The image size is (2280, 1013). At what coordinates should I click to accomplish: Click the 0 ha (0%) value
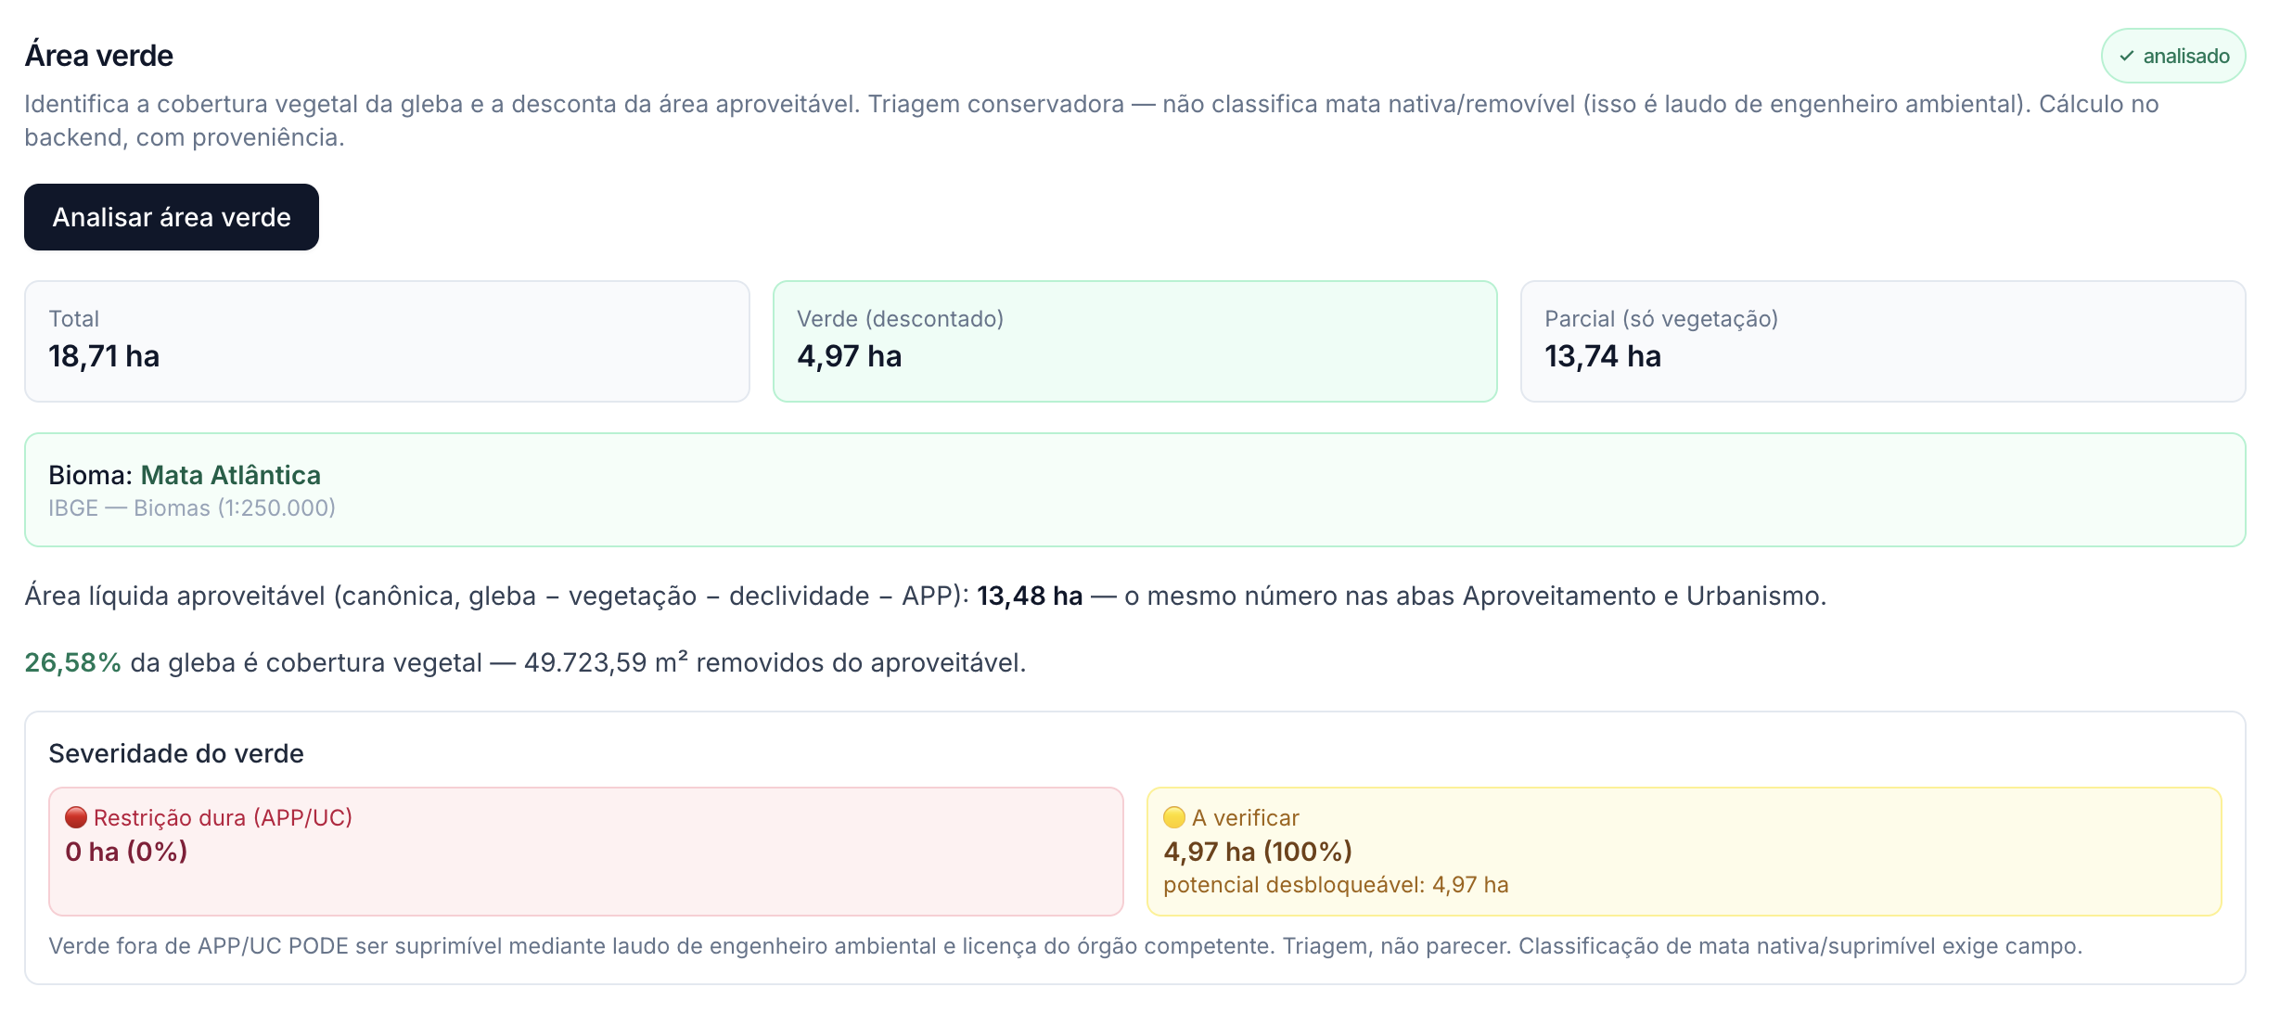126,852
